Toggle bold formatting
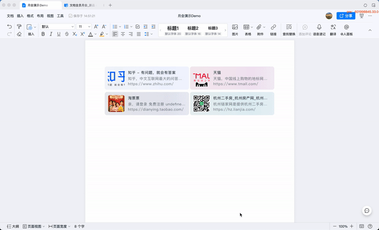The image size is (379, 230). tap(43, 34)
